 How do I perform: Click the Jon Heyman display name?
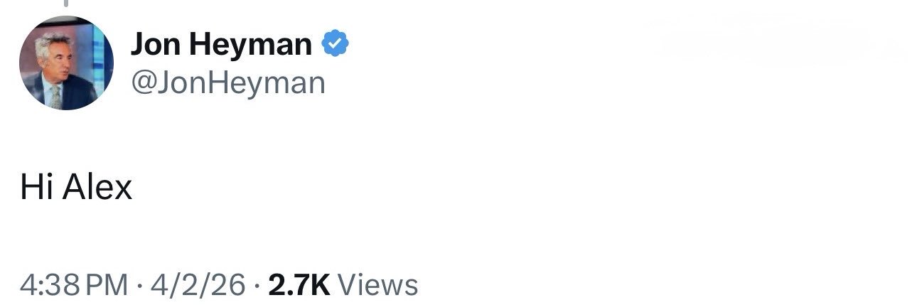point(221,46)
